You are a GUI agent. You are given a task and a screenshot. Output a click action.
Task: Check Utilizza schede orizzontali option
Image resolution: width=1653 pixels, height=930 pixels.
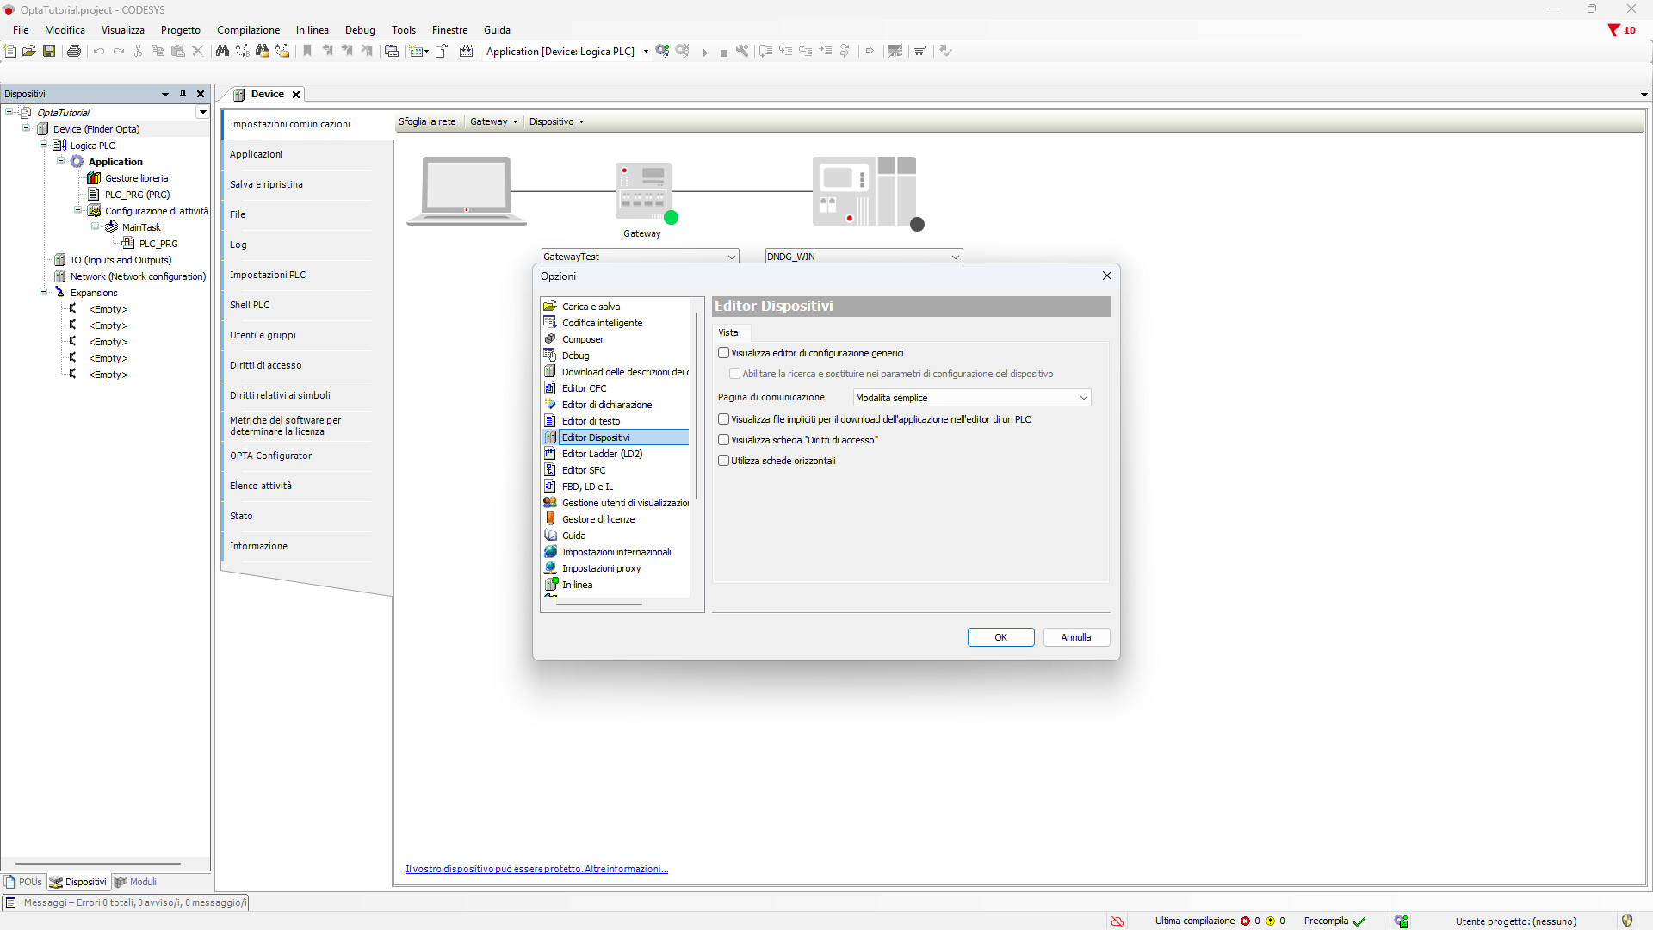coord(724,461)
